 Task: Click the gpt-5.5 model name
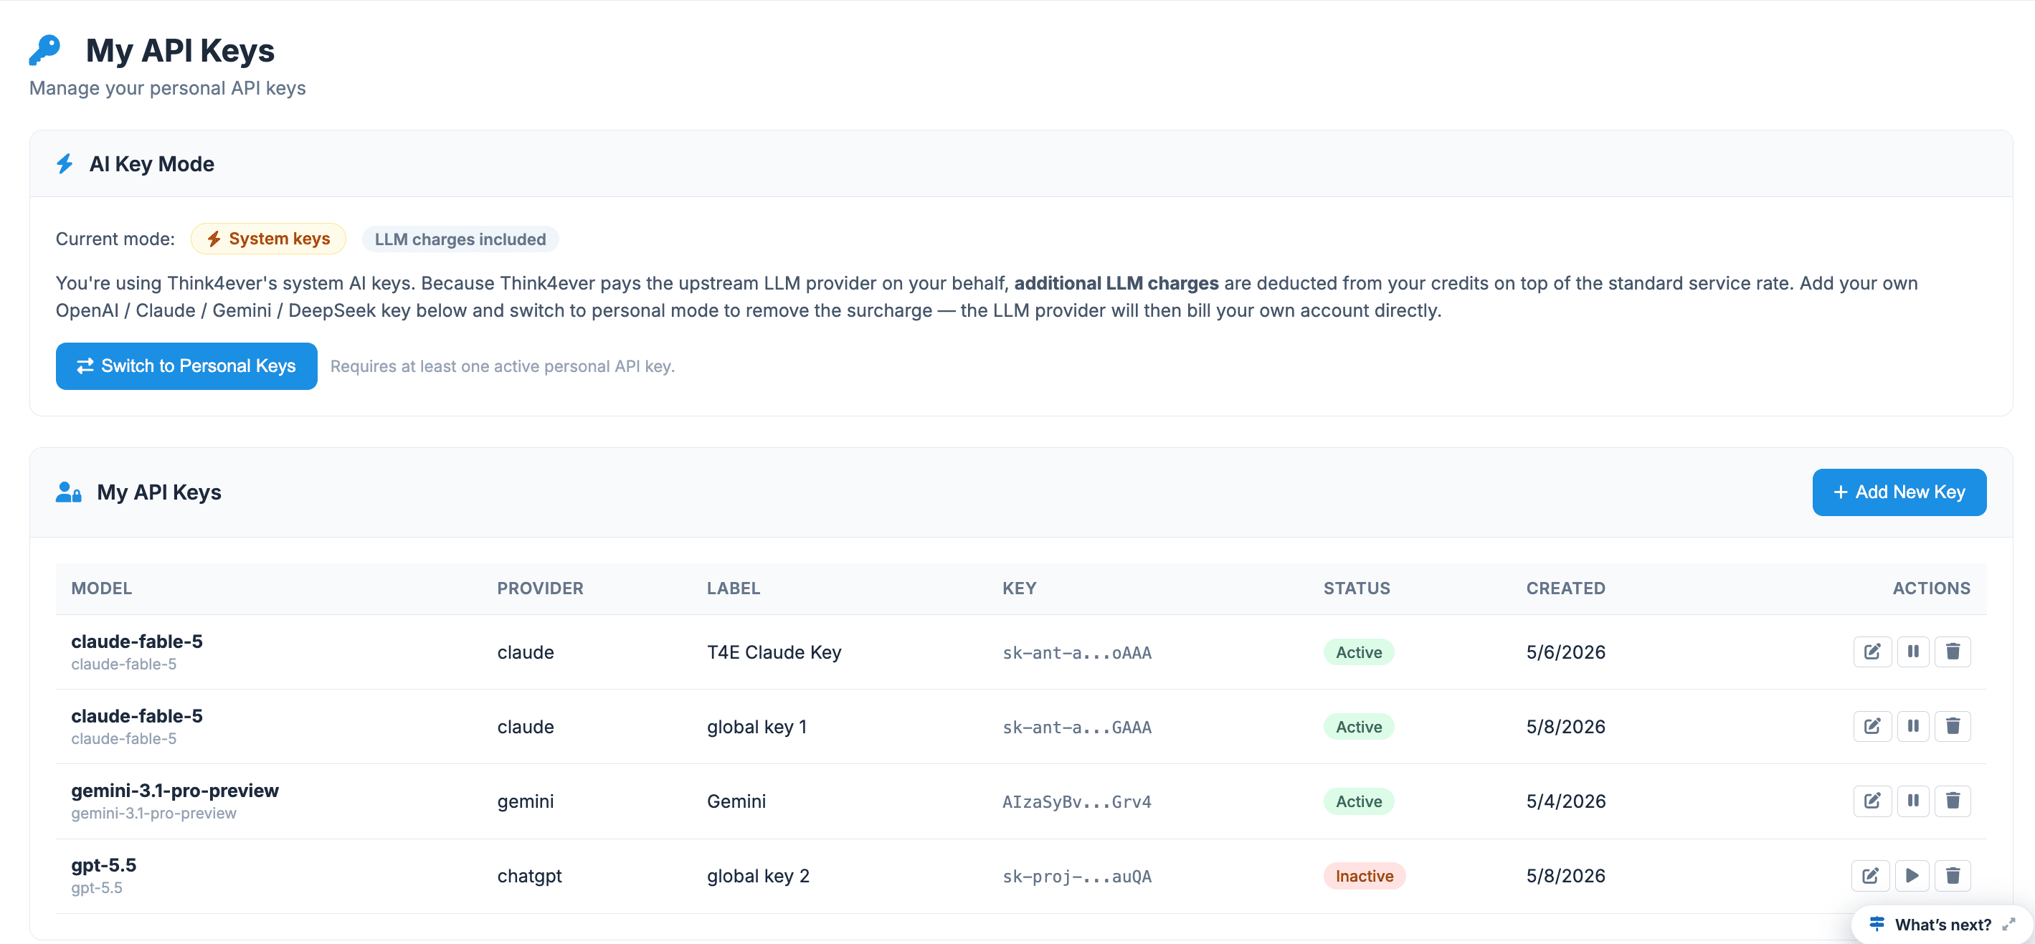coord(103,865)
